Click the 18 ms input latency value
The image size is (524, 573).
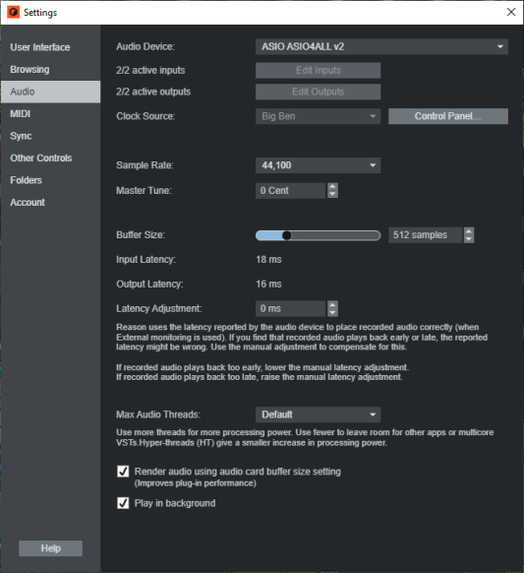point(268,260)
